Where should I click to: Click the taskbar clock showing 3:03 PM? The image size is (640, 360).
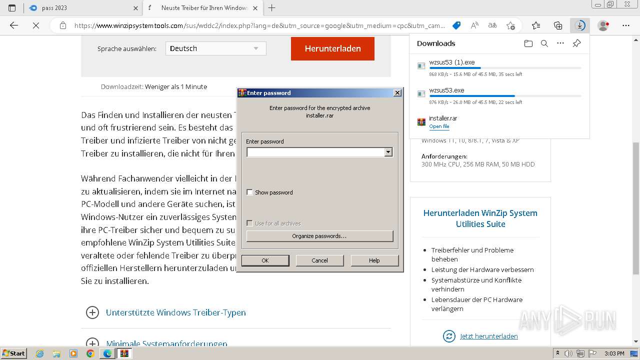[x=614, y=353]
